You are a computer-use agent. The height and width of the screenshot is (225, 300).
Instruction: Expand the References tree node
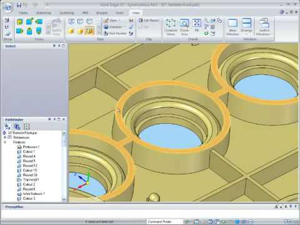point(5,137)
